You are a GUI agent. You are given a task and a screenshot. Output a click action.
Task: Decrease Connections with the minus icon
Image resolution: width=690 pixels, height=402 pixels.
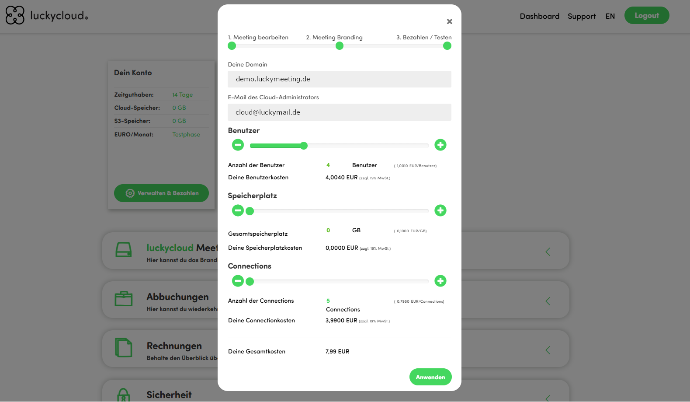click(x=238, y=281)
